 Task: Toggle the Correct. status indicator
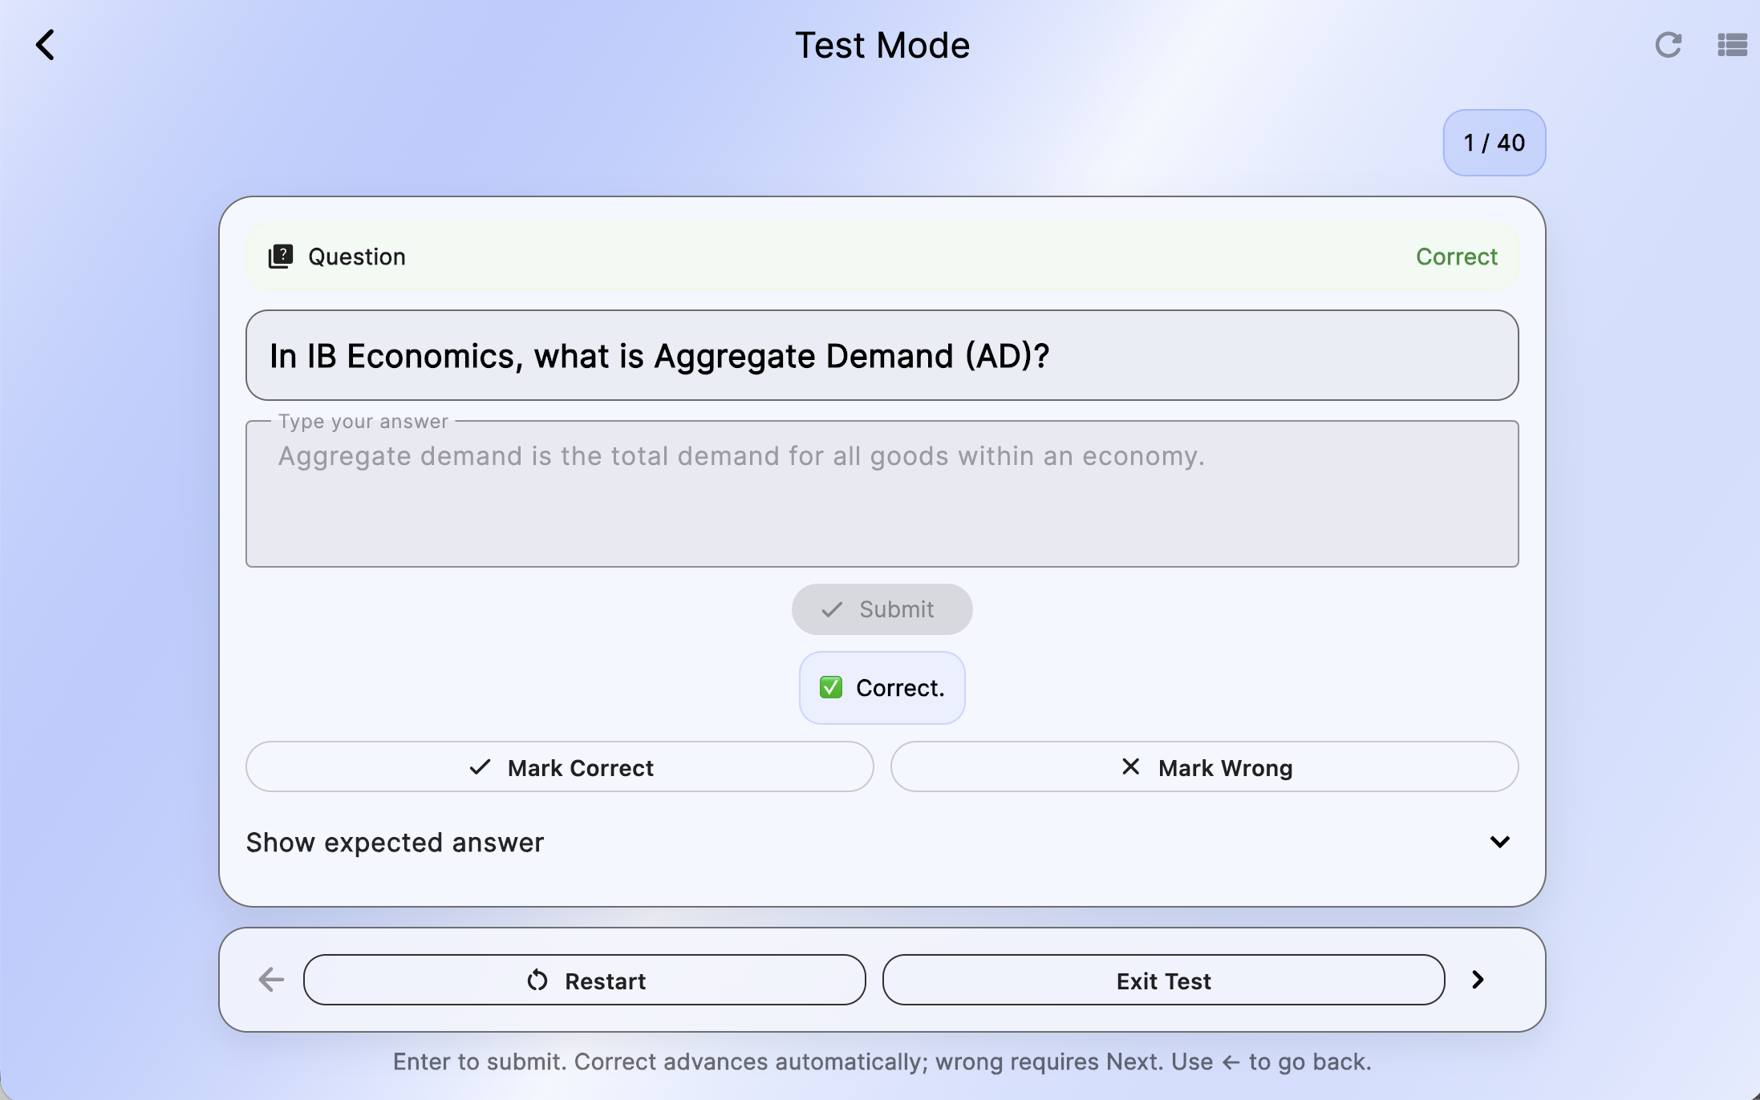point(882,687)
